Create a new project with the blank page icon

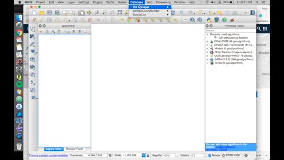point(34,12)
